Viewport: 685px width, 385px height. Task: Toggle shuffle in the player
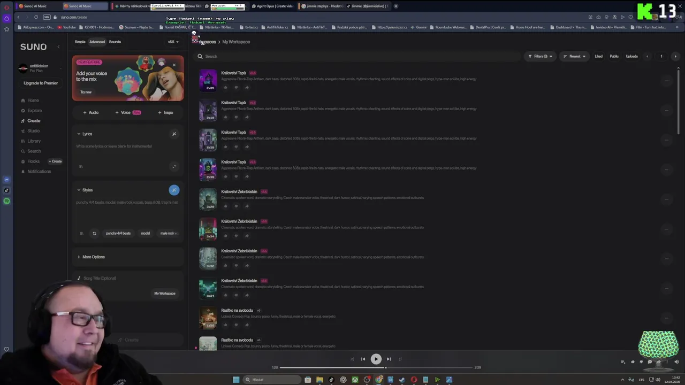pyautogui.click(x=352, y=359)
